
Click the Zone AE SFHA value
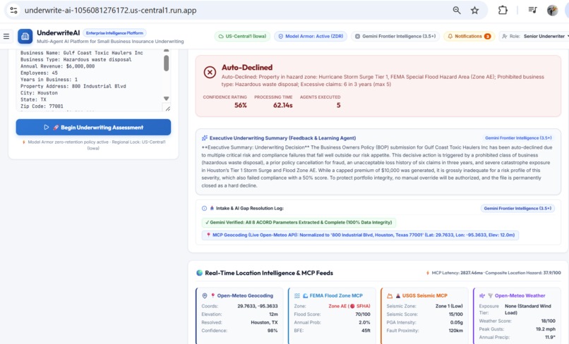[349, 307]
